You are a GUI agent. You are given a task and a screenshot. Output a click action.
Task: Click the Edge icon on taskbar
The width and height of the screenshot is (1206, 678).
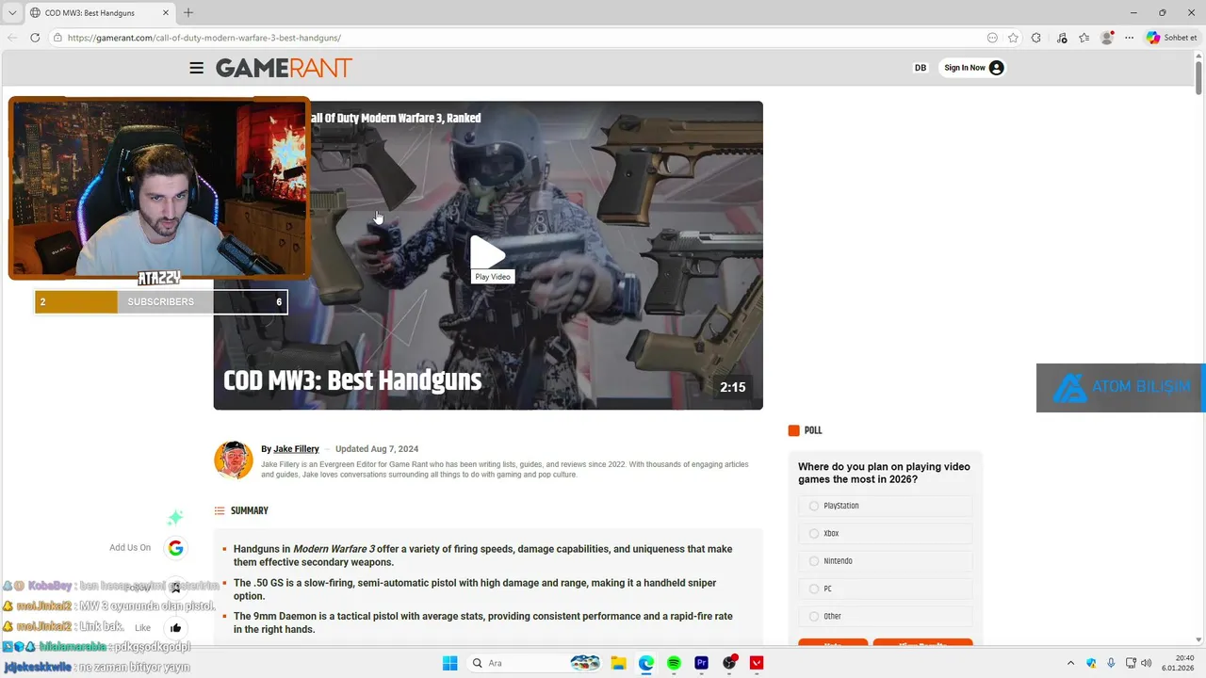tap(646, 663)
